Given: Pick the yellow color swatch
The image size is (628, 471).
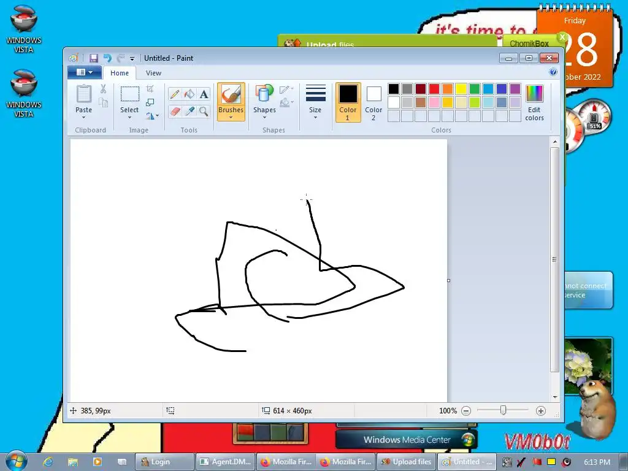Looking at the screenshot, I should coord(461,89).
